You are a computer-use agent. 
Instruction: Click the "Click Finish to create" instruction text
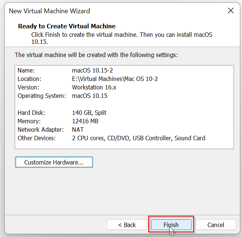coord(121,35)
